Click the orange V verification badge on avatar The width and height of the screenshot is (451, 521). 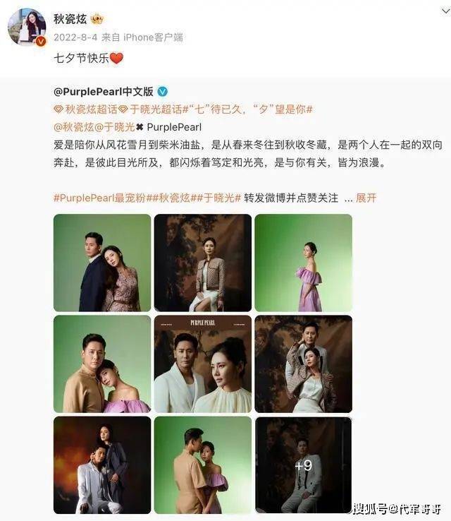tap(41, 41)
